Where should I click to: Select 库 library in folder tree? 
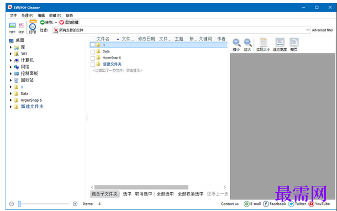click(23, 47)
